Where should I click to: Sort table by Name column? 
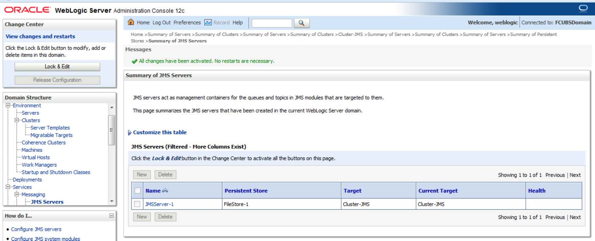pos(153,191)
